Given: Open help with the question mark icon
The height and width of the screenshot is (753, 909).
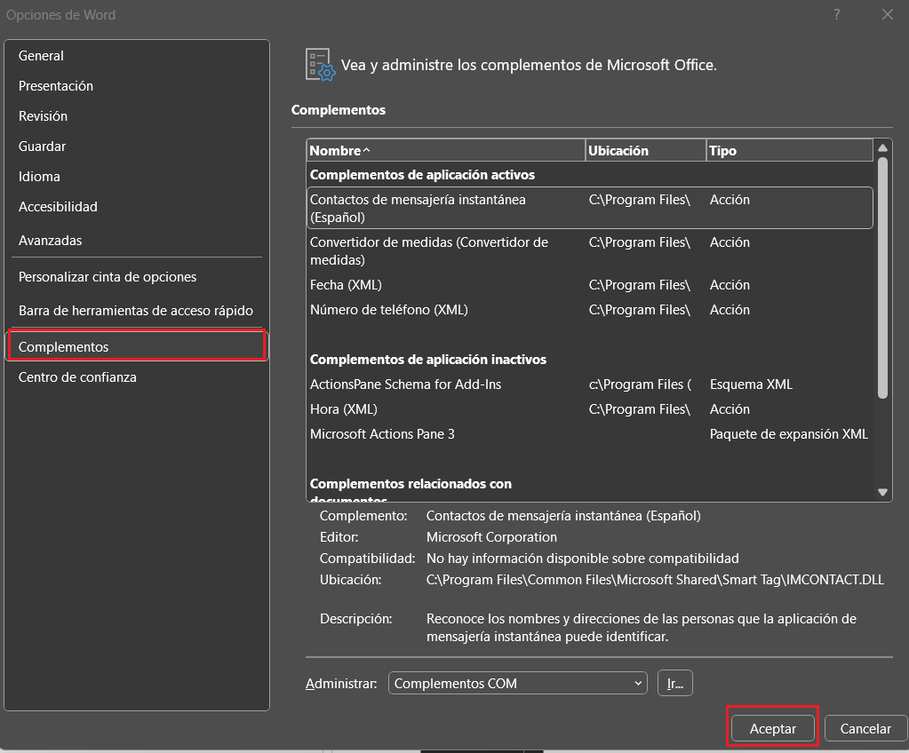Looking at the screenshot, I should point(836,14).
